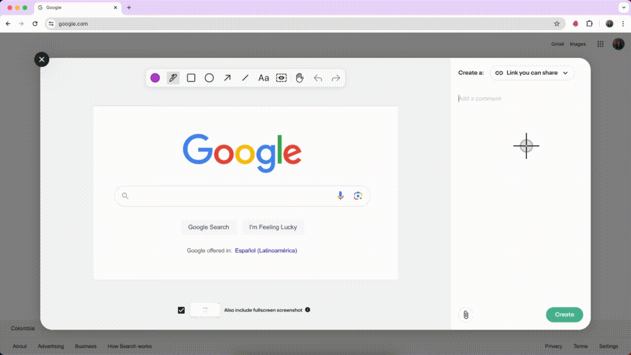Select the blur/hide eye tool
631x355 pixels.
tap(281, 78)
